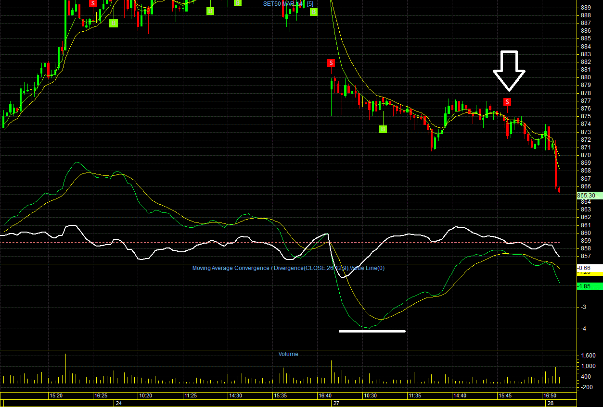603x407 pixels.
Task: Click the Moving Average Convergence / Divergence label
Action: point(288,268)
